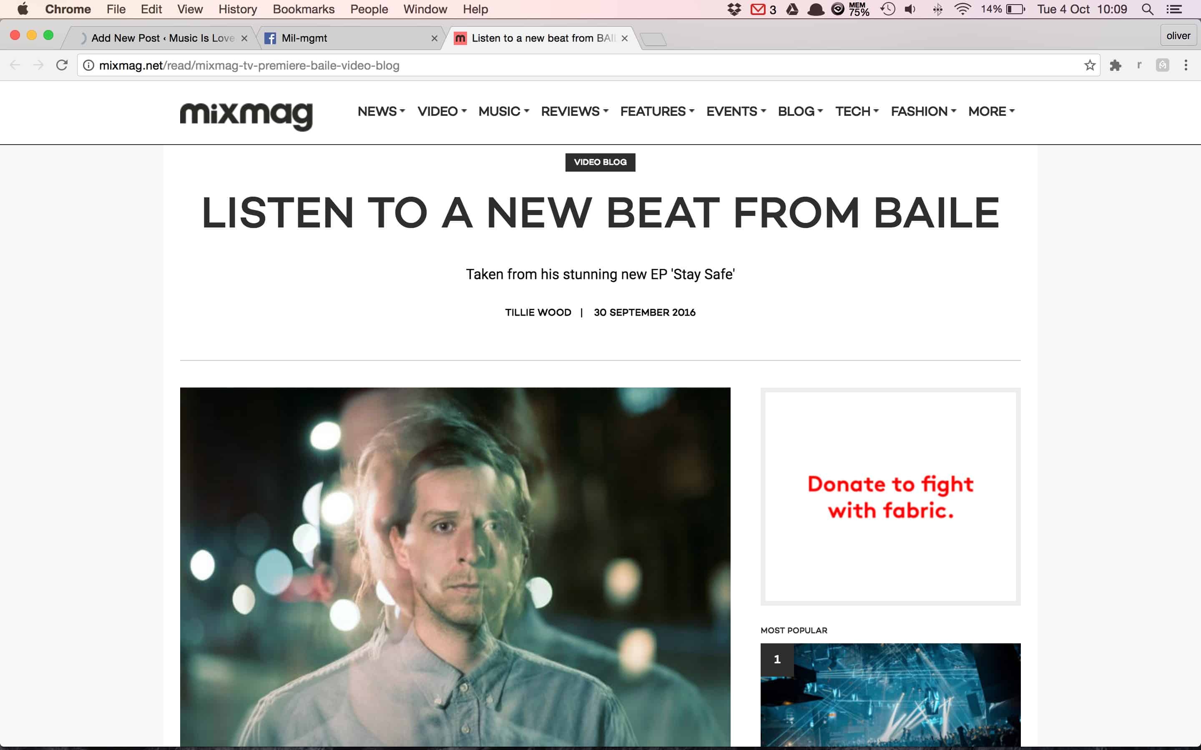Click the 30 SEPTEMBER 2016 date text
Screen dimensions: 1201x750
click(x=645, y=312)
